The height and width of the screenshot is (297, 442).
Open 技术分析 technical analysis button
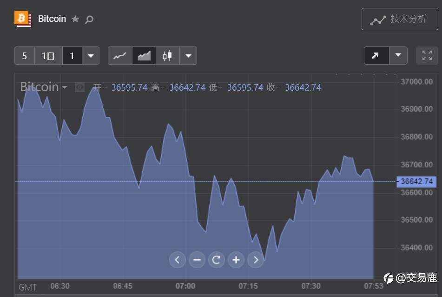click(x=400, y=19)
